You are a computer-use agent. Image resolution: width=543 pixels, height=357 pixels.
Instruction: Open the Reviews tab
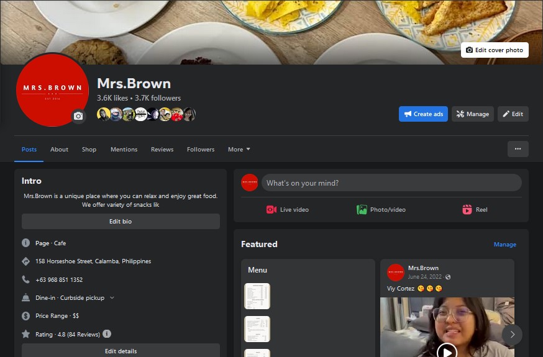point(162,150)
